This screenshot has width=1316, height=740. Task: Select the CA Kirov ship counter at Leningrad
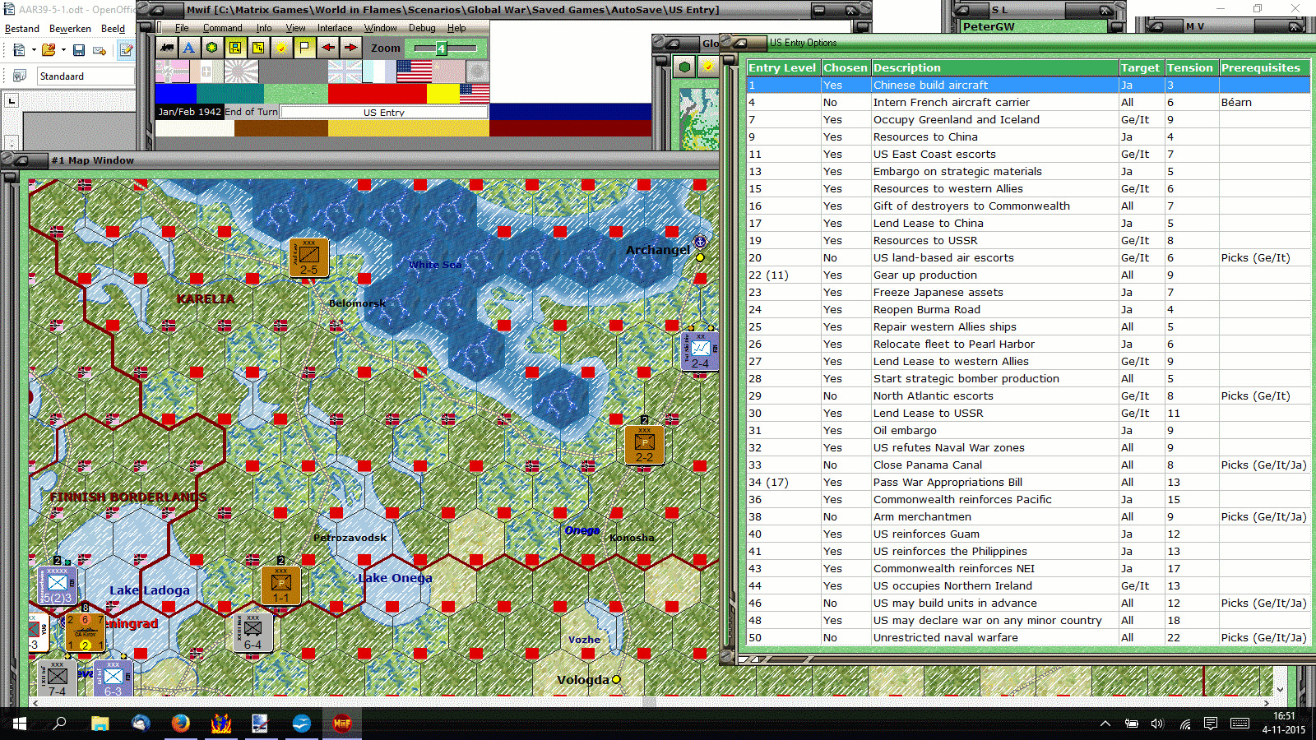point(85,632)
